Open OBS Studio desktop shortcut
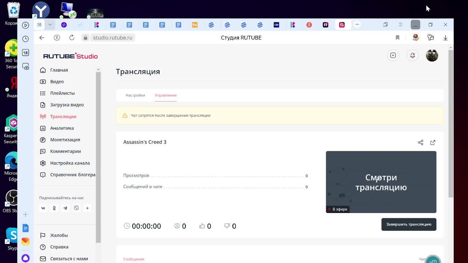The height and width of the screenshot is (263, 468). [x=11, y=201]
